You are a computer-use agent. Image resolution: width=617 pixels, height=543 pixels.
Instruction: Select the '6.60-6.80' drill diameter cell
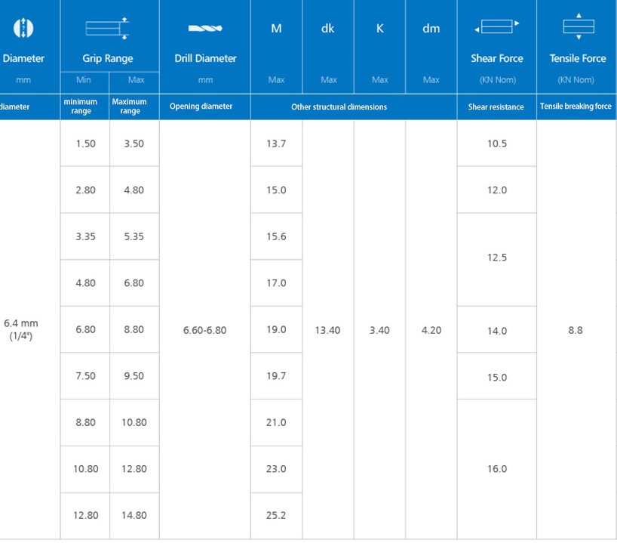coord(204,330)
